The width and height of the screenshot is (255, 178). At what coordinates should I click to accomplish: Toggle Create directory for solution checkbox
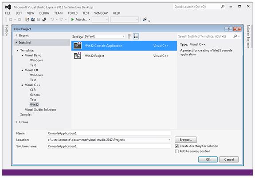click(x=177, y=146)
